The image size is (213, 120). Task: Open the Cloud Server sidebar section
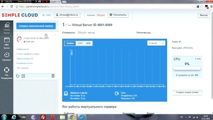7,28
